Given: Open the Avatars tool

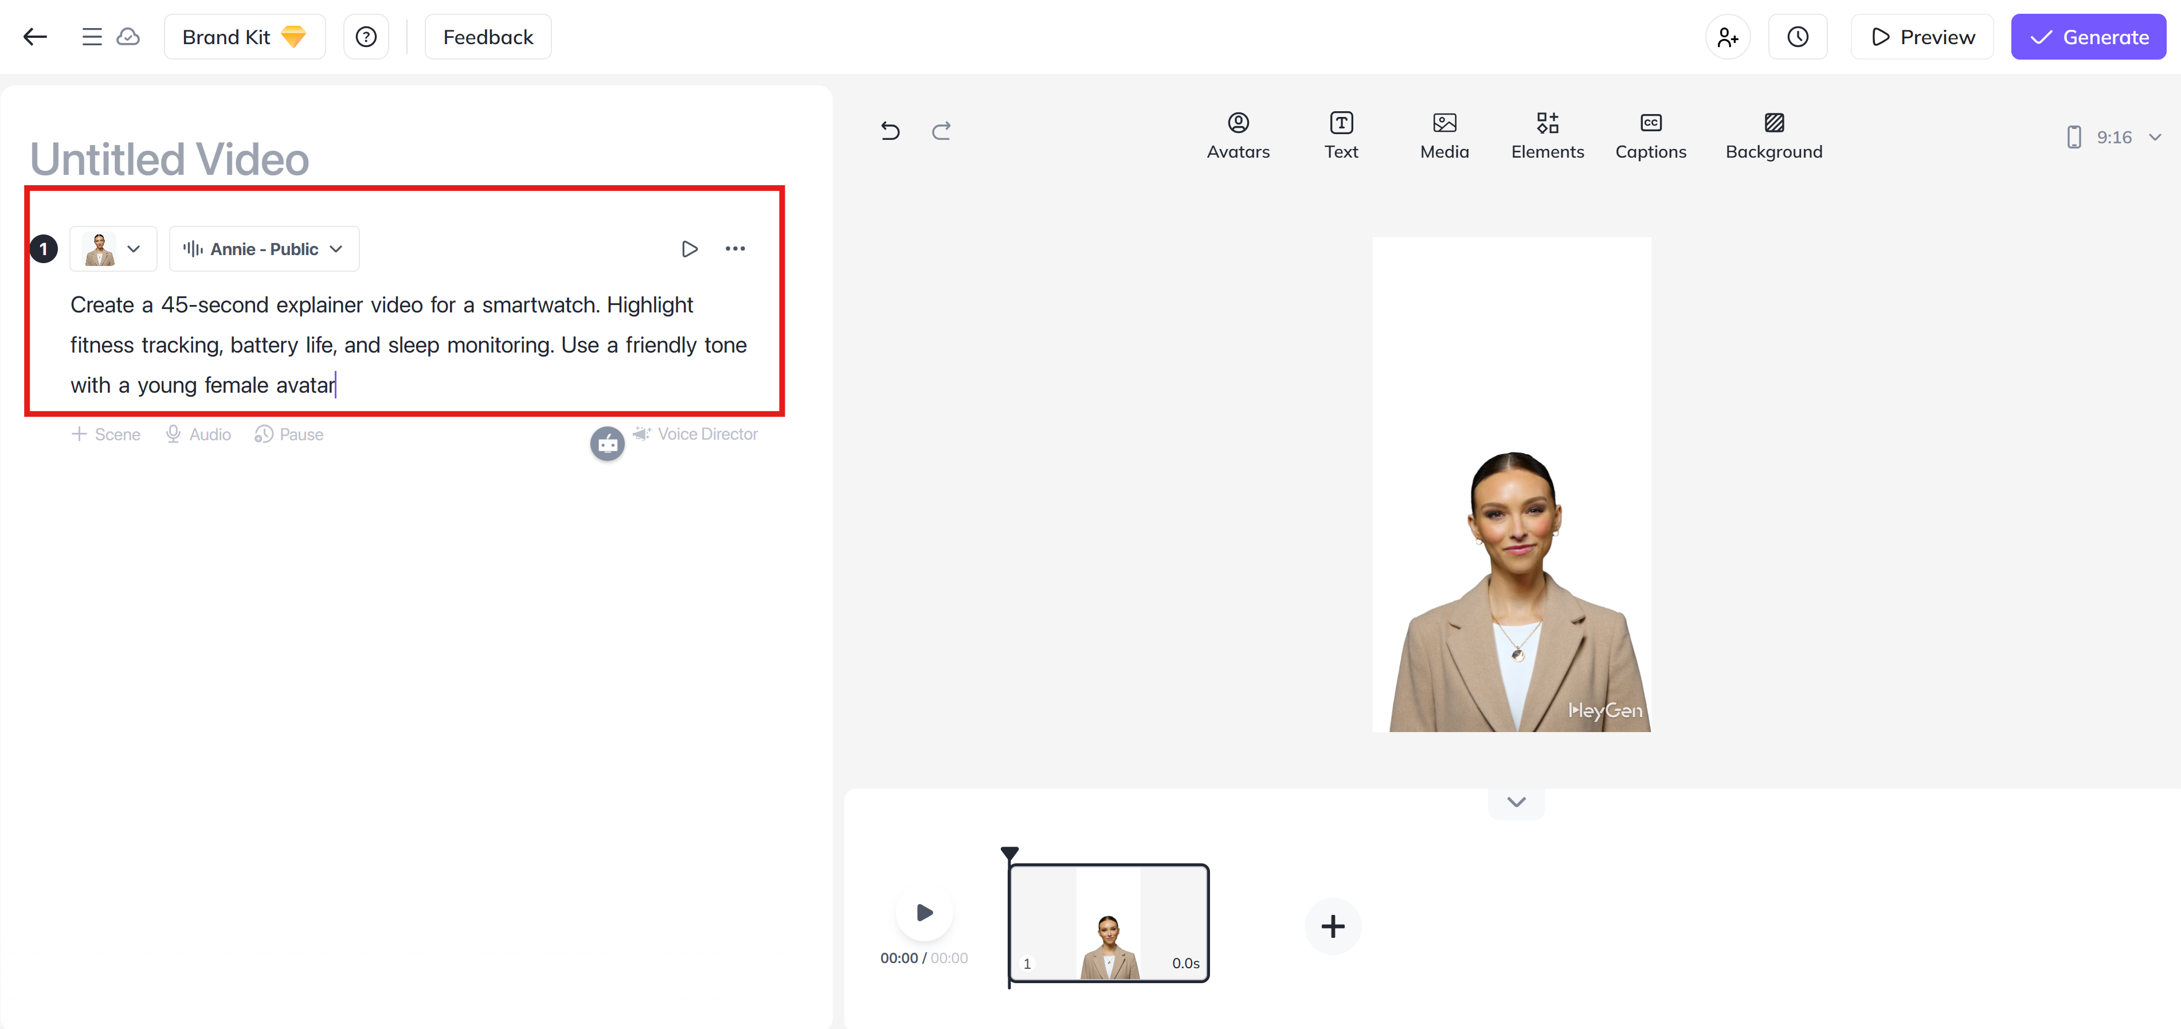Looking at the screenshot, I should point(1238,135).
